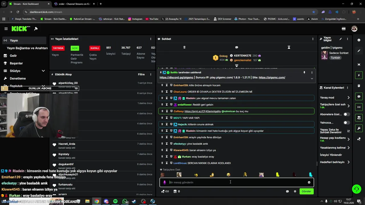Open Yavaş mod options
The height and width of the screenshot is (205, 365).
[335, 98]
